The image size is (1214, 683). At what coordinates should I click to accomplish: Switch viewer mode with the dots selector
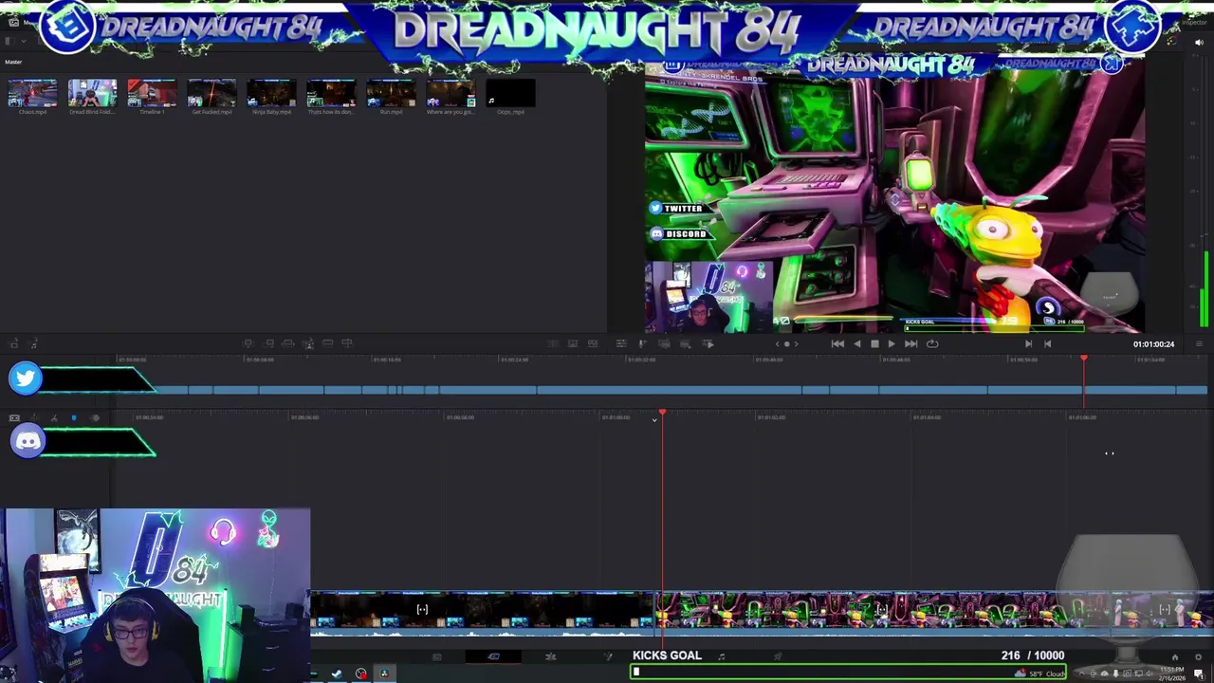point(786,344)
